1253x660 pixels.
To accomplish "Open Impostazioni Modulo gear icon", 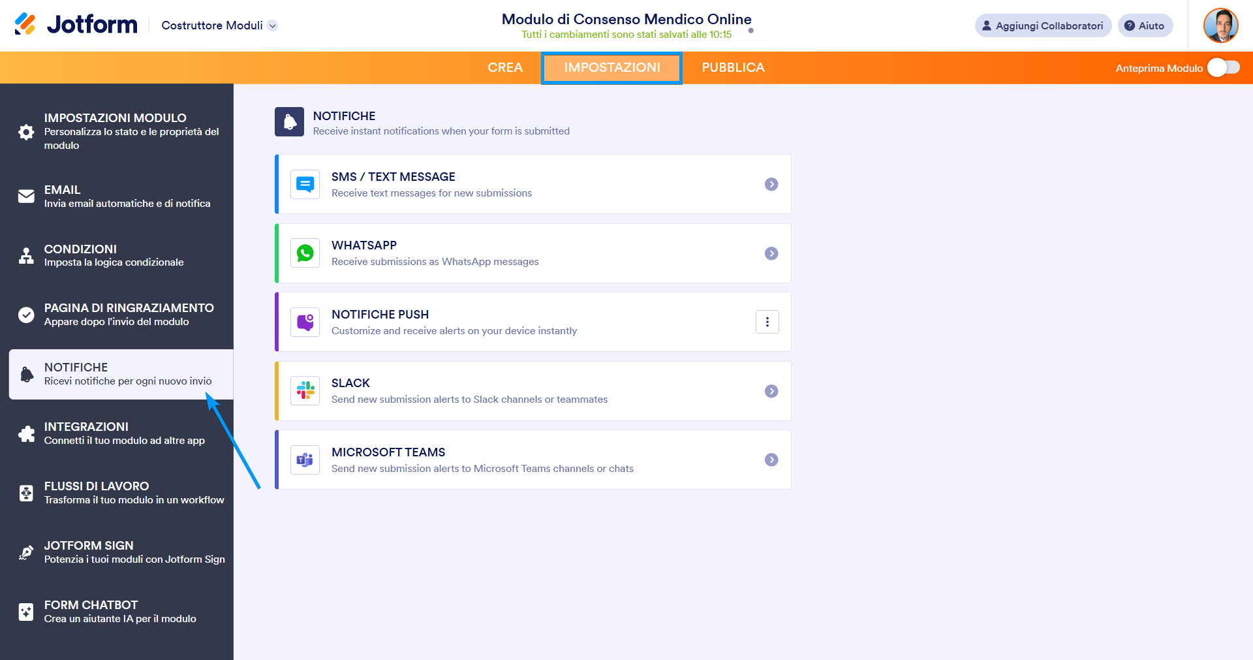I will 26,132.
